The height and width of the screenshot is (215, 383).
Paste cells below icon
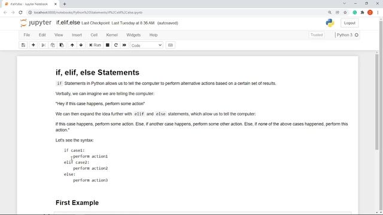point(62,45)
